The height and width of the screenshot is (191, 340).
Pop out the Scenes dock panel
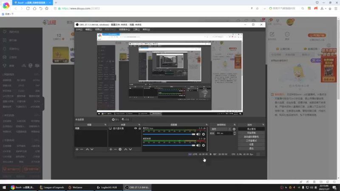pos(105,125)
